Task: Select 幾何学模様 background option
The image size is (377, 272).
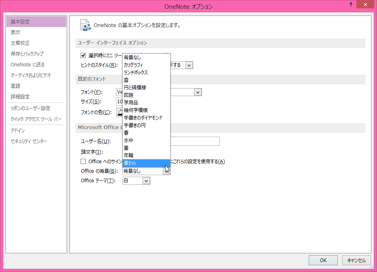Action: pos(146,110)
